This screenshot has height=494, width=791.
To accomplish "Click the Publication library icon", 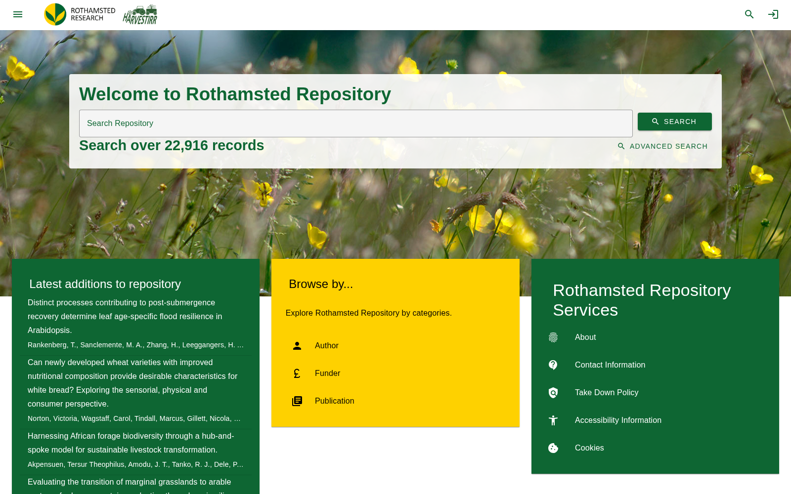I will pos(297,401).
